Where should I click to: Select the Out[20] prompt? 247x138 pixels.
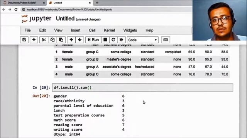(41, 96)
